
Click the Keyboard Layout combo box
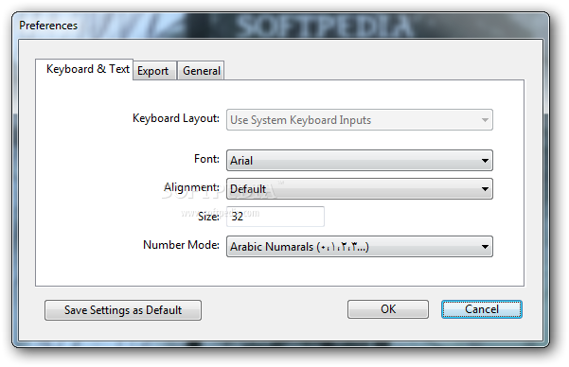point(359,120)
